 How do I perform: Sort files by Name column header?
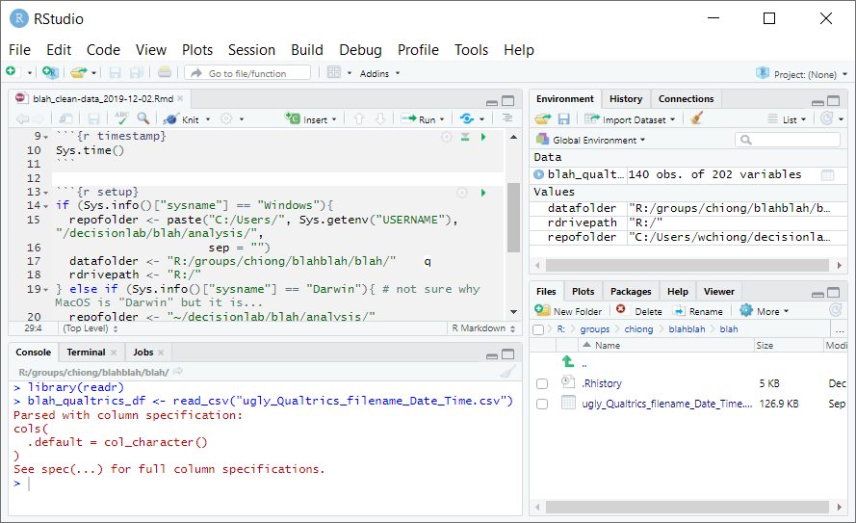click(x=607, y=346)
